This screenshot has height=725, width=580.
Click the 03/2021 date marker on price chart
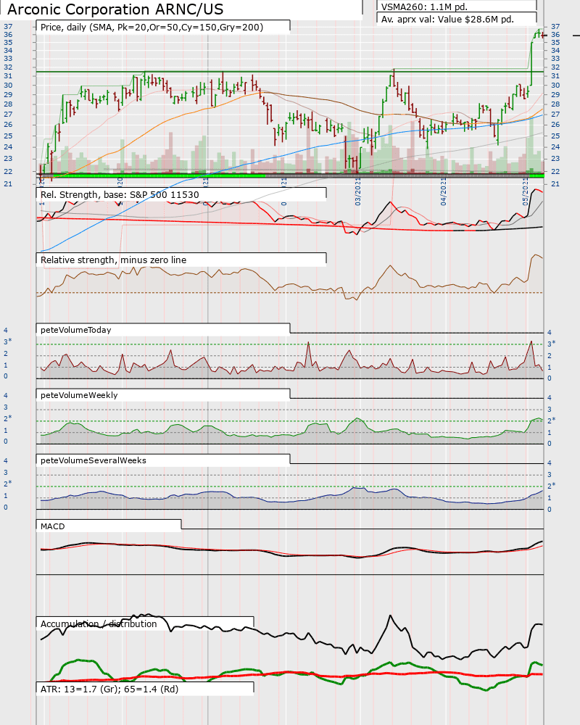[358, 192]
